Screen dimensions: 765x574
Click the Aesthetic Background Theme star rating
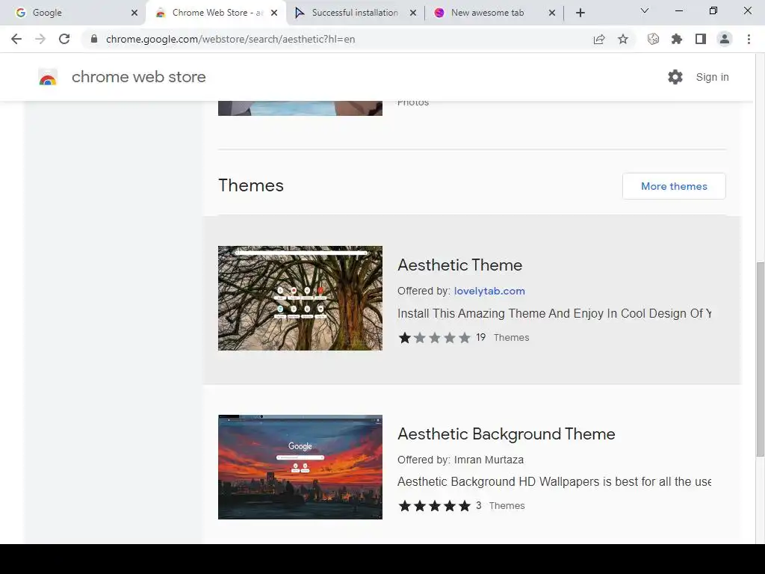tap(434, 506)
